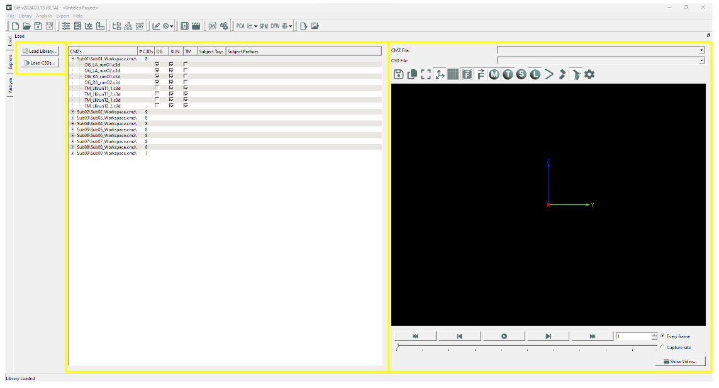Check OG for TM_LKrunT1_1.c3d
This screenshot has height=388, width=719.
coord(157,88)
